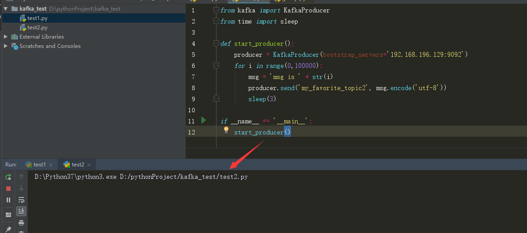Image resolution: width=527 pixels, height=233 pixels.
Task: Print the console output
Action: pos(21,223)
